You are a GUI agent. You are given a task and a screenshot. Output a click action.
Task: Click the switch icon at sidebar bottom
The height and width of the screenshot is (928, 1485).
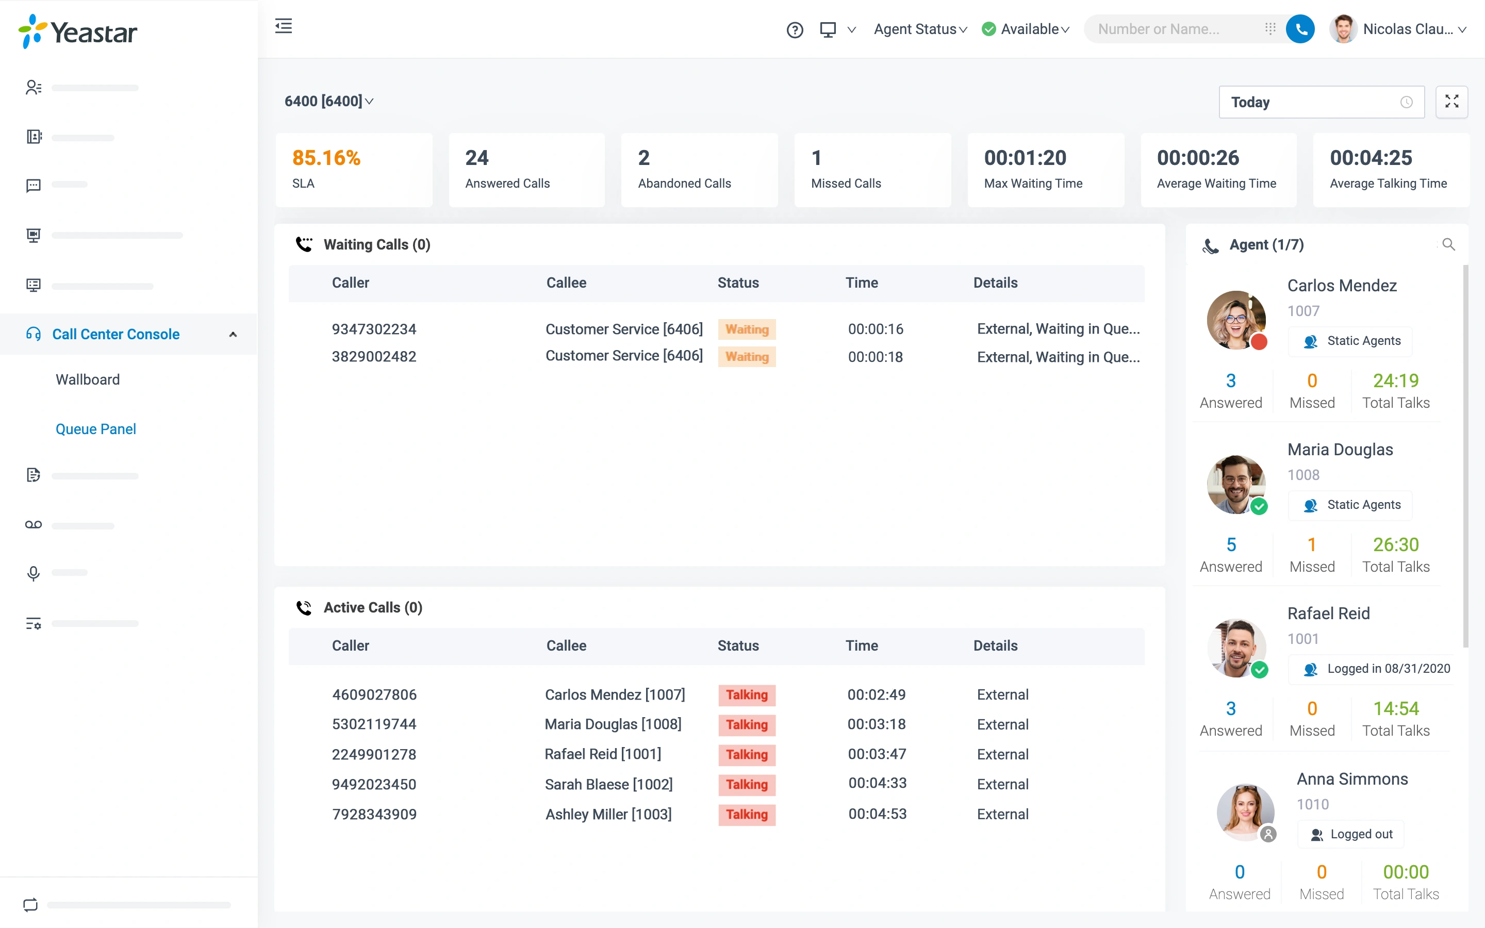(30, 905)
